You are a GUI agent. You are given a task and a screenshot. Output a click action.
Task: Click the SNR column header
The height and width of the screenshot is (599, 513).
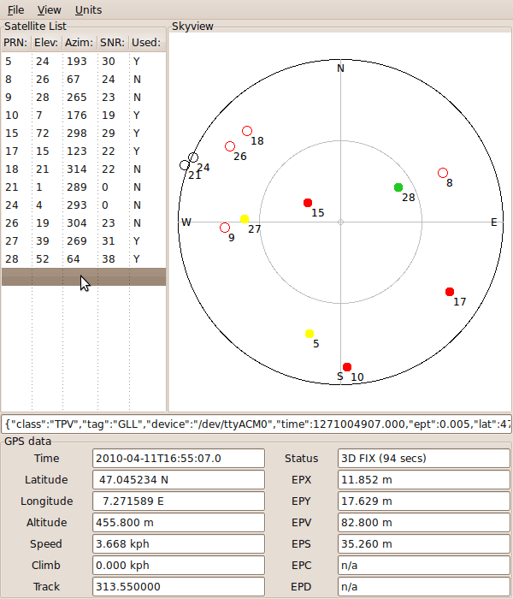click(x=111, y=42)
